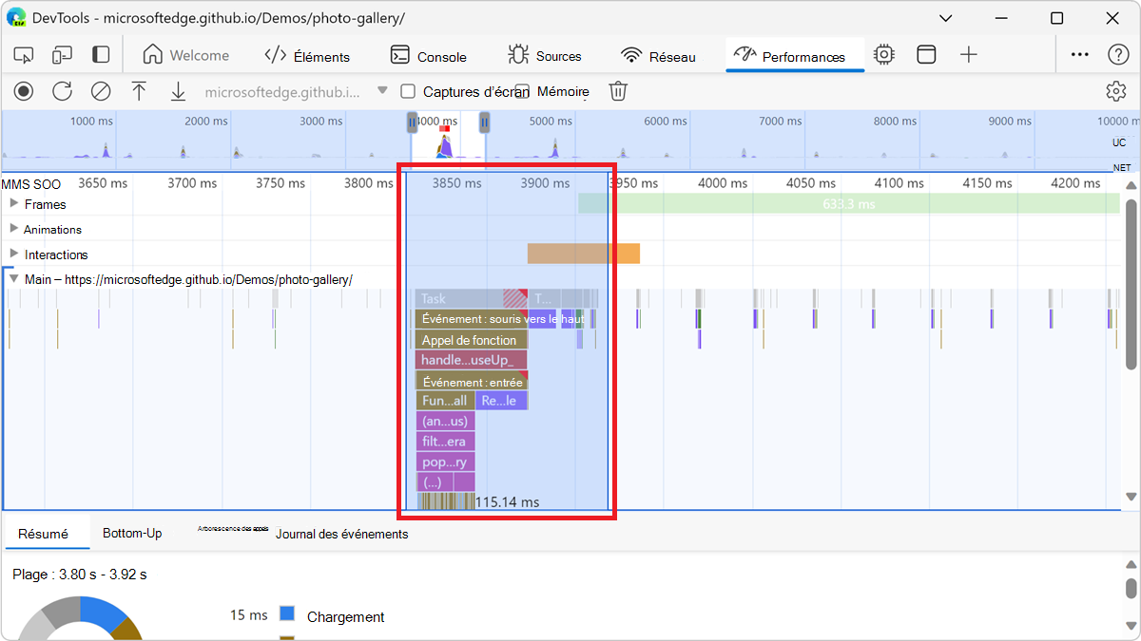
Task: Open the capture settings gear
Action: 1116,91
